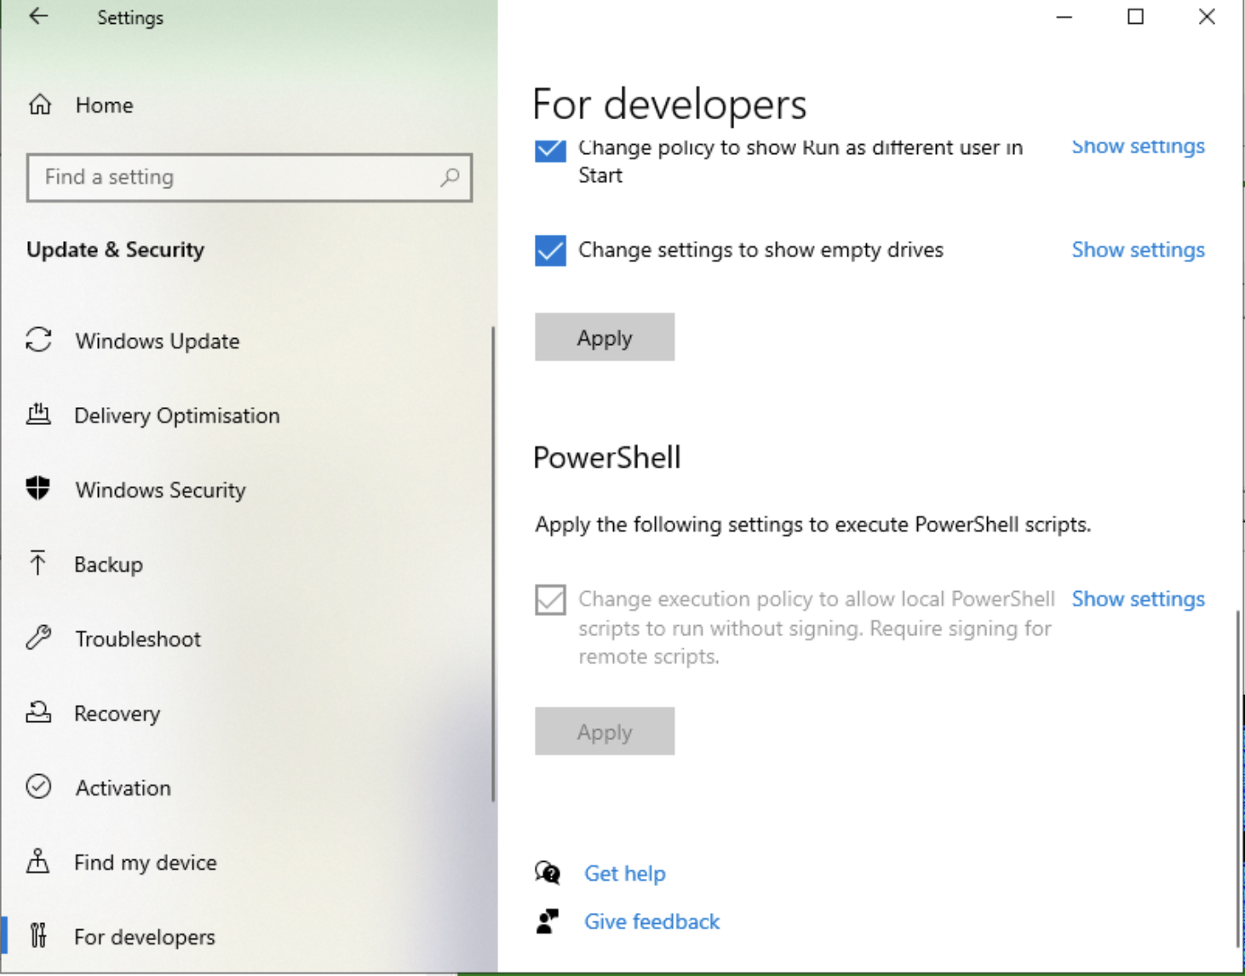Open the Get help link

tap(624, 874)
